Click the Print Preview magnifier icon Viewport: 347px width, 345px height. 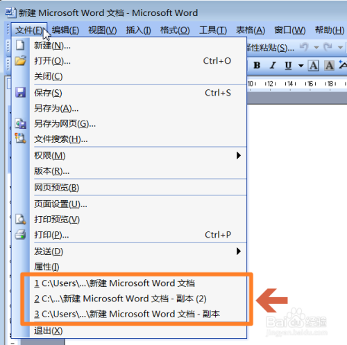pyautogui.click(x=20, y=219)
